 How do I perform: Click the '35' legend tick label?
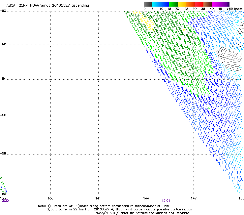click(203, 9)
